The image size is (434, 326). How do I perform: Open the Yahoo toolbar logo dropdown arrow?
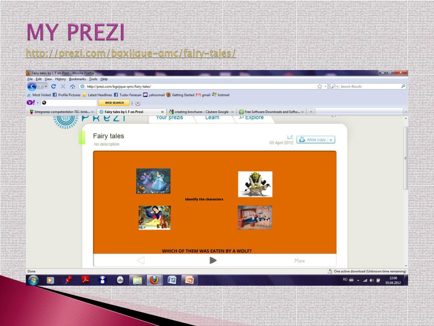(38, 103)
